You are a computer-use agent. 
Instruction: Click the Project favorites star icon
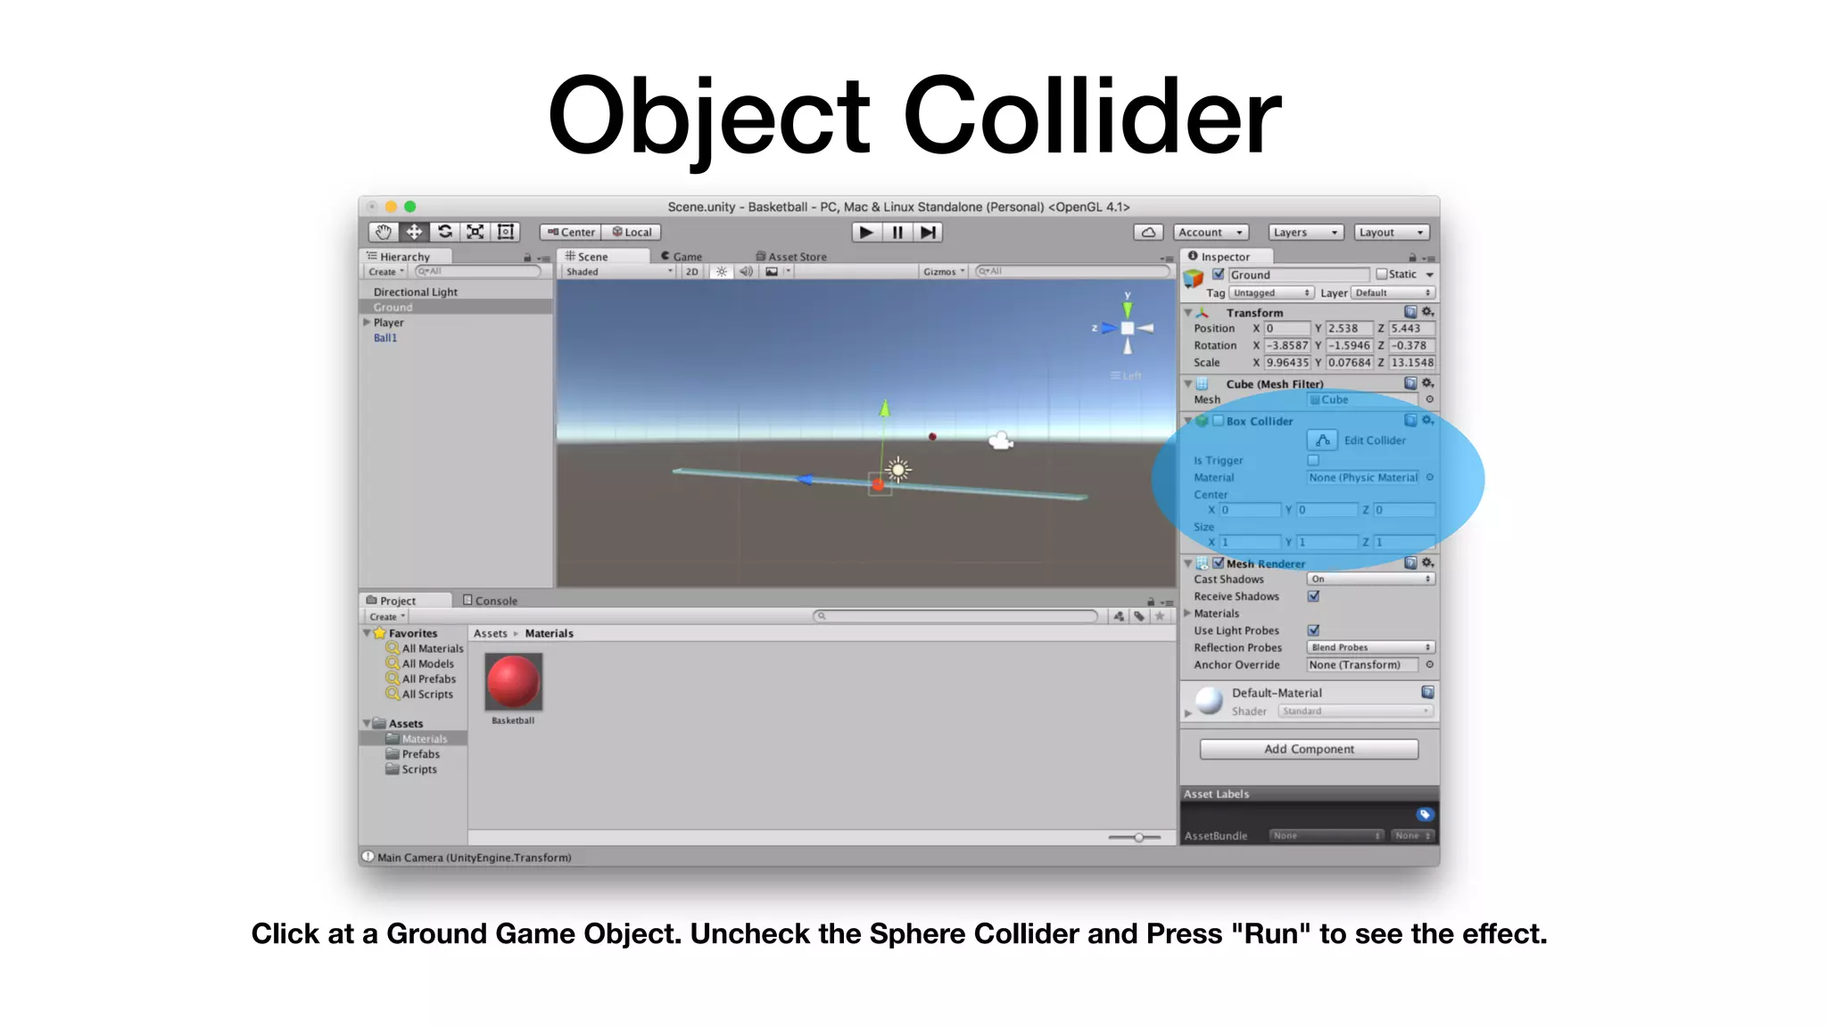click(1160, 616)
